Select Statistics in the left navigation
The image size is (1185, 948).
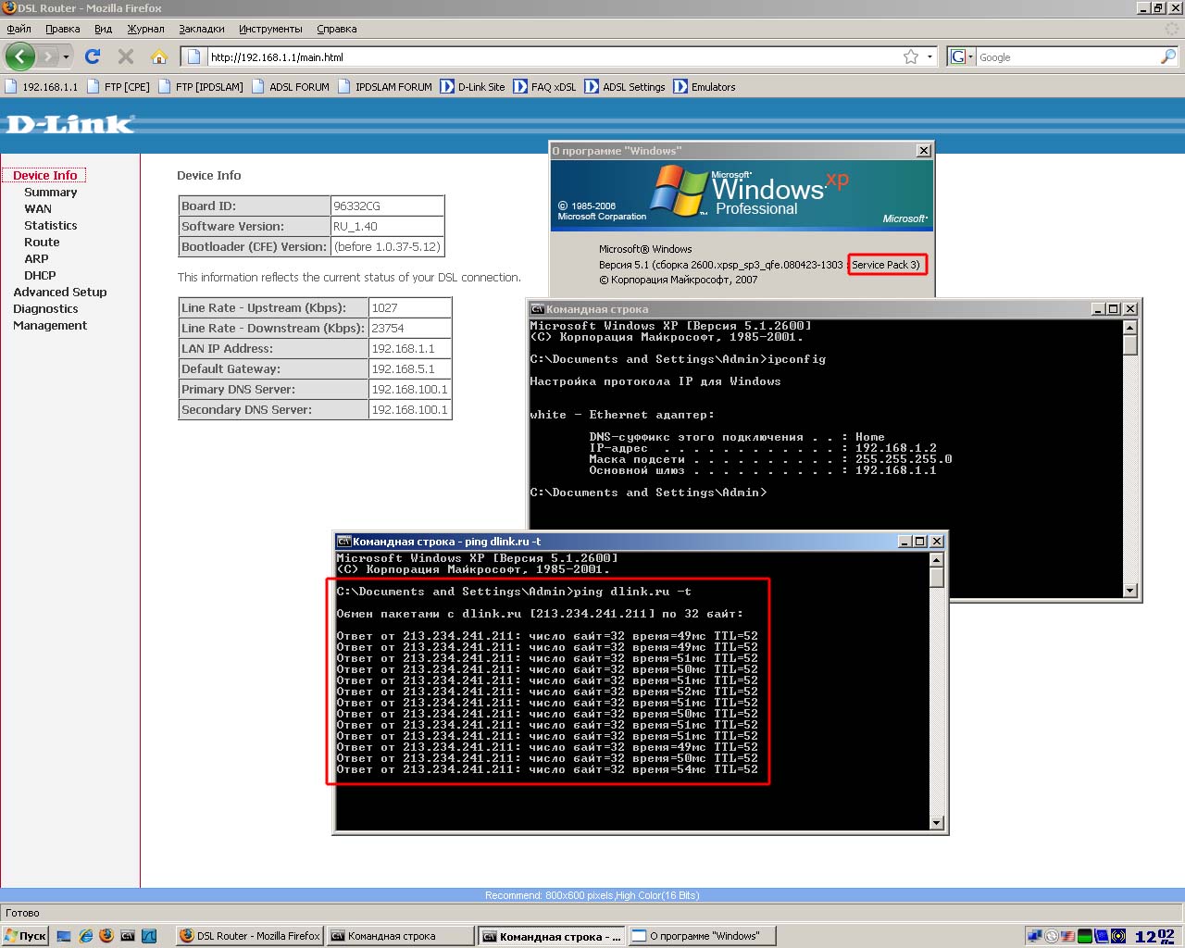tap(51, 226)
